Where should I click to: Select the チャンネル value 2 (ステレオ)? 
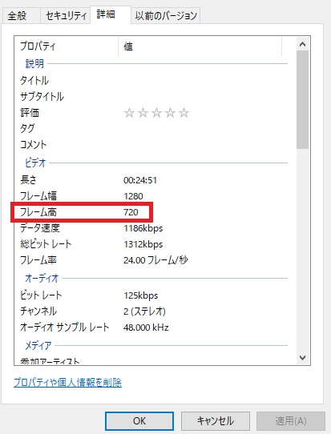(x=144, y=311)
